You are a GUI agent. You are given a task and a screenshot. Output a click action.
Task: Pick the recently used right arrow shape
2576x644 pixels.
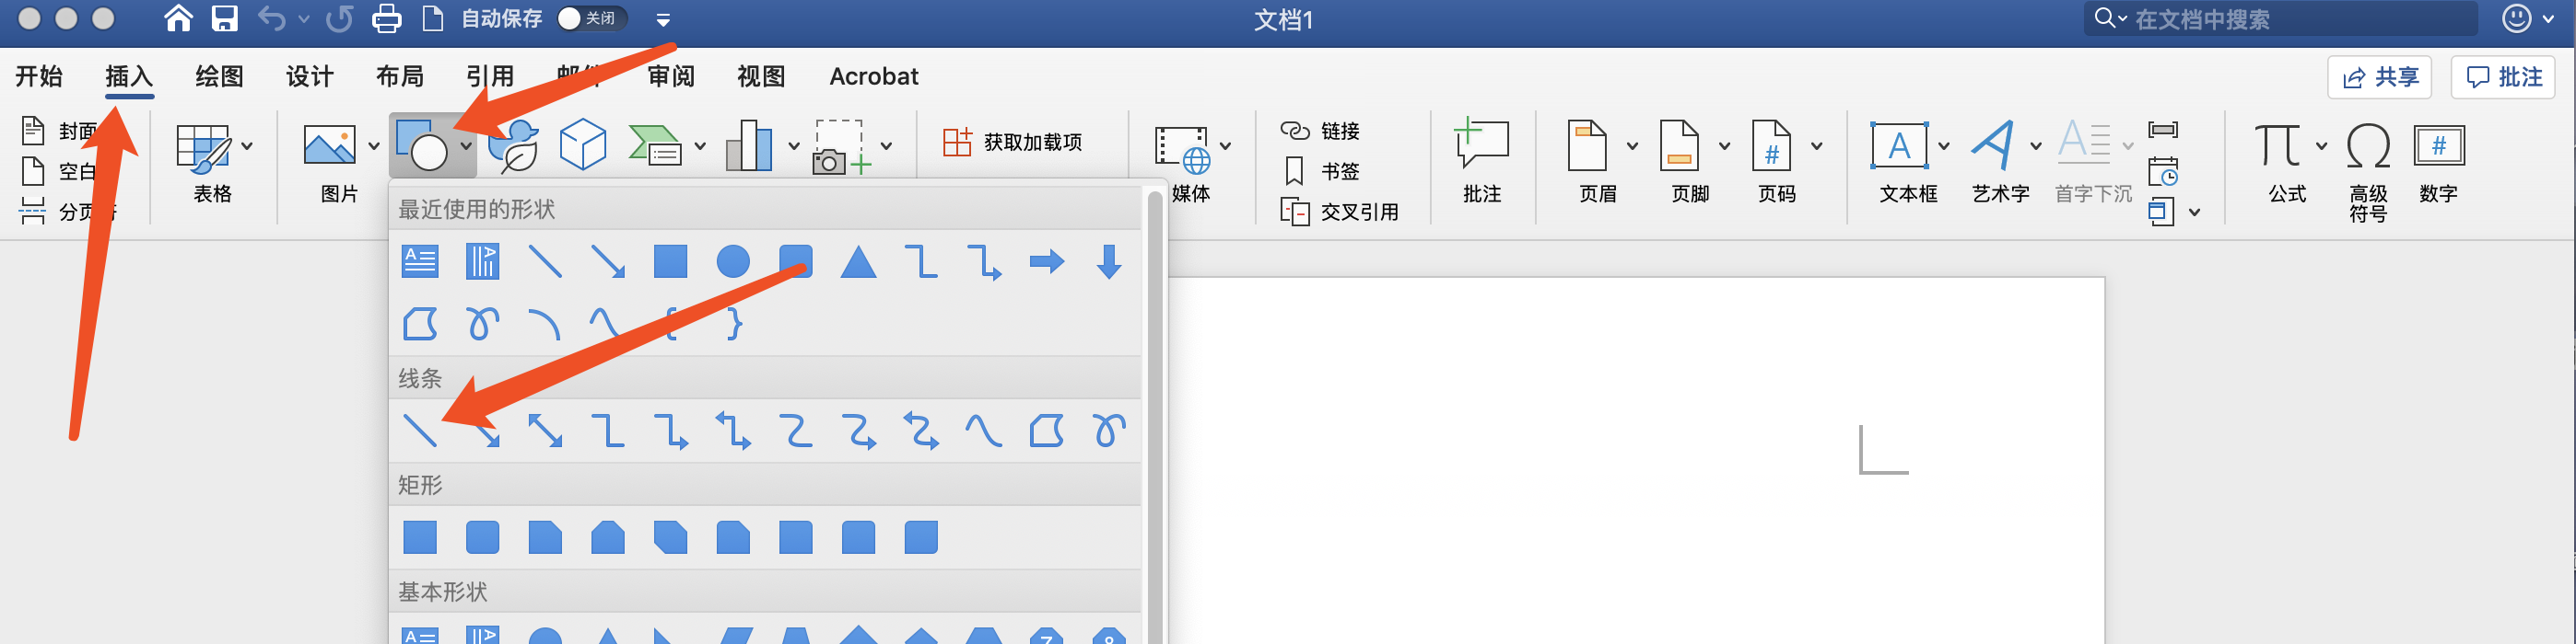point(1046,261)
